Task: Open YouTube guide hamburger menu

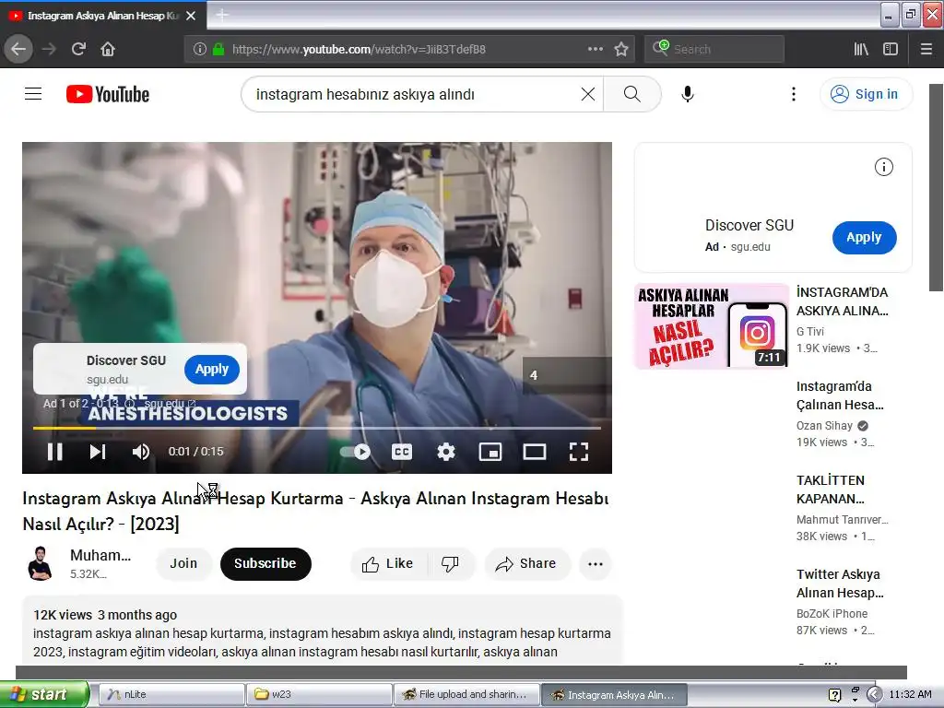Action: [x=33, y=94]
